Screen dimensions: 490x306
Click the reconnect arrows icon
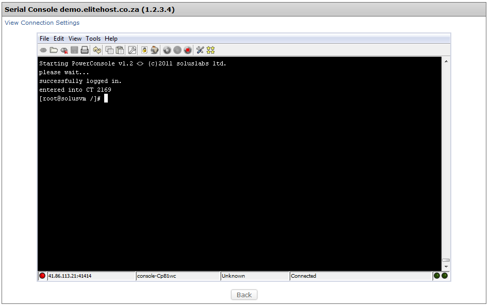(x=97, y=50)
